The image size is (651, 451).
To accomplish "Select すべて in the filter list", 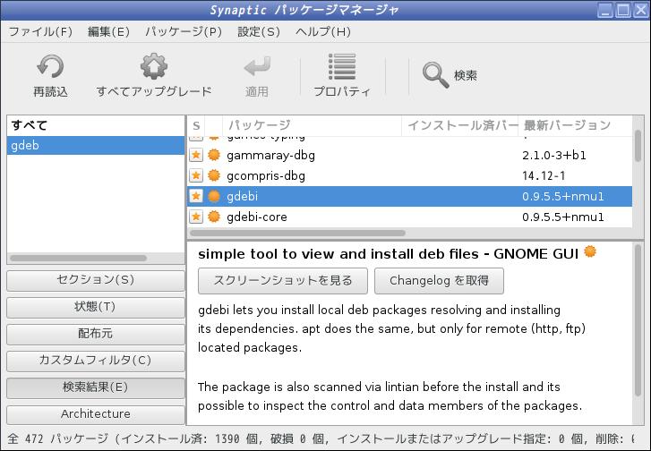I will click(96, 125).
